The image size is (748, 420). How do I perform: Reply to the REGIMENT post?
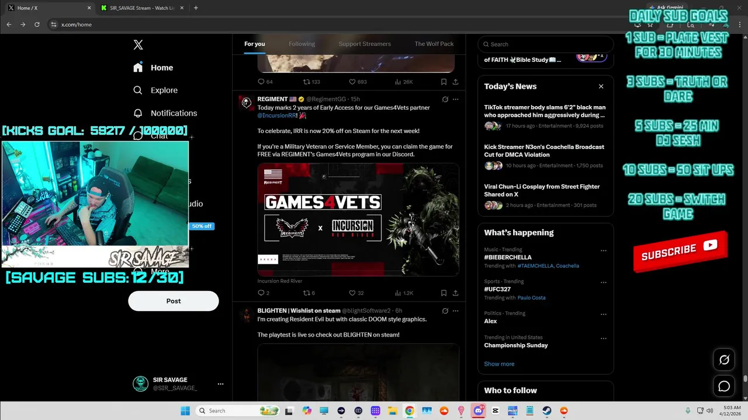pyautogui.click(x=264, y=293)
